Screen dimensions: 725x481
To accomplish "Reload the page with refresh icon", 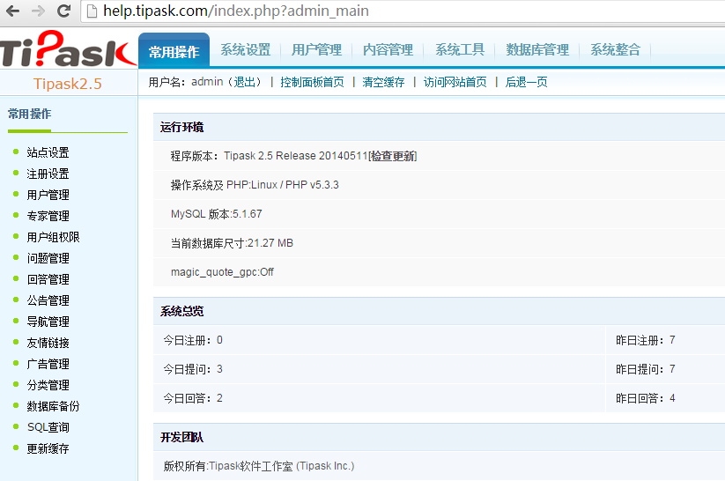I will pos(63,11).
